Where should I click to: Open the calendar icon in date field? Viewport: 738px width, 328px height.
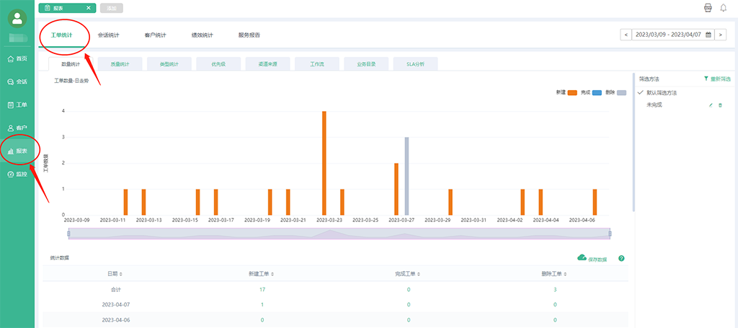(708, 35)
